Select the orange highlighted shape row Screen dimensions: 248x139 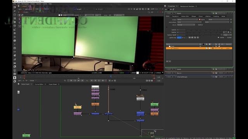click(x=199, y=48)
